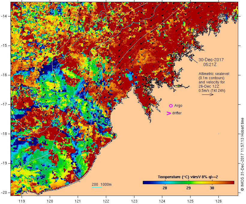Viewport: 246px width, 204px height.
Task: Click the 0.5m/s velocity scale arrow
Action: [x=208, y=94]
